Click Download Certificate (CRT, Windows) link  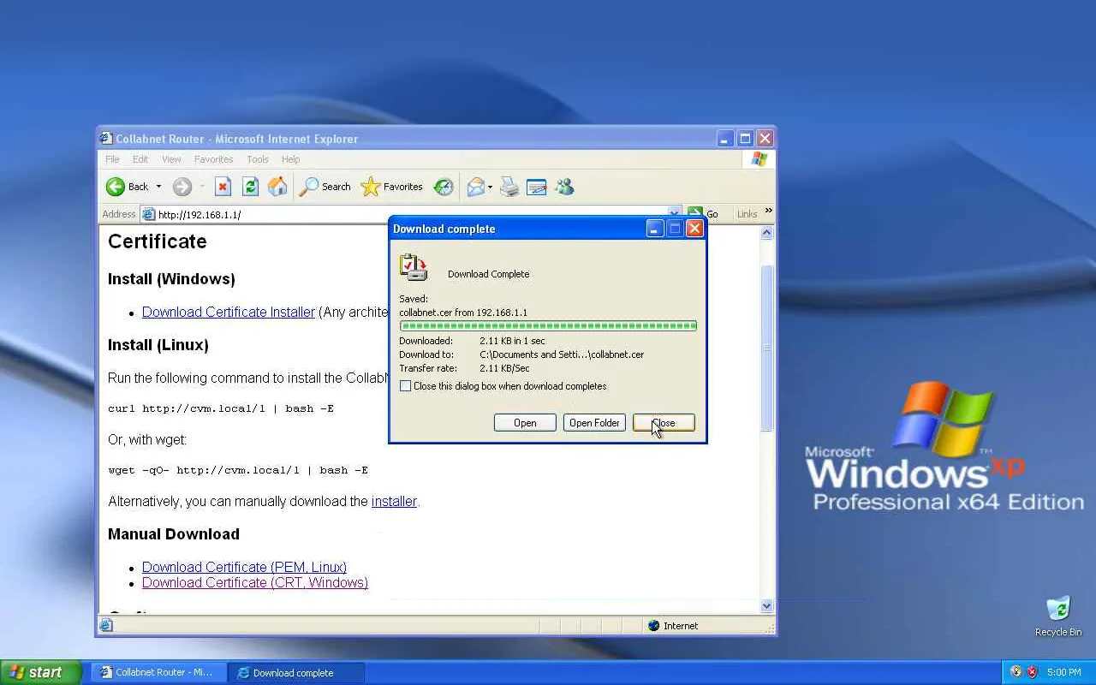click(x=255, y=582)
